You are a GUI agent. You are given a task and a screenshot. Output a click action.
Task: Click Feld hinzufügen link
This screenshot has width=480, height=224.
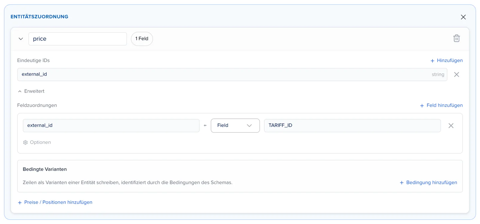click(441, 105)
